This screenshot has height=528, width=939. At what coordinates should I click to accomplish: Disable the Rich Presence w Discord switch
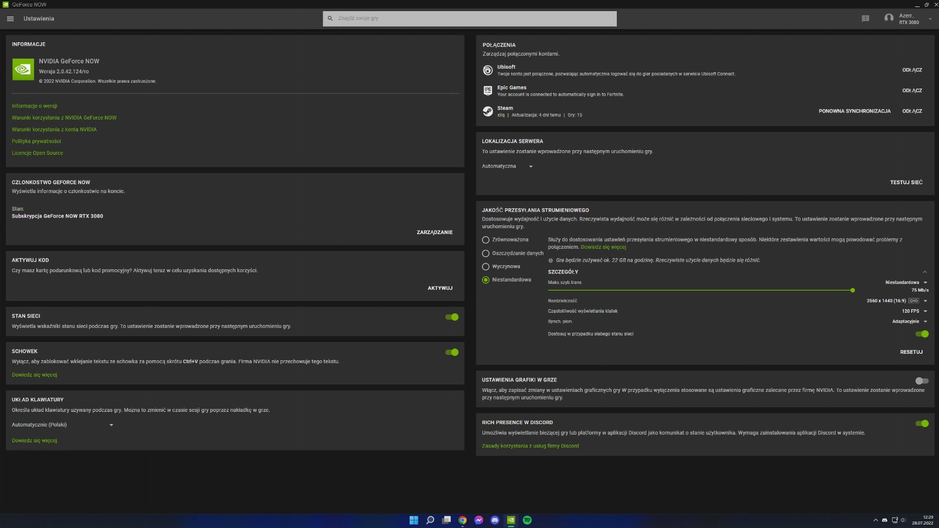922,424
